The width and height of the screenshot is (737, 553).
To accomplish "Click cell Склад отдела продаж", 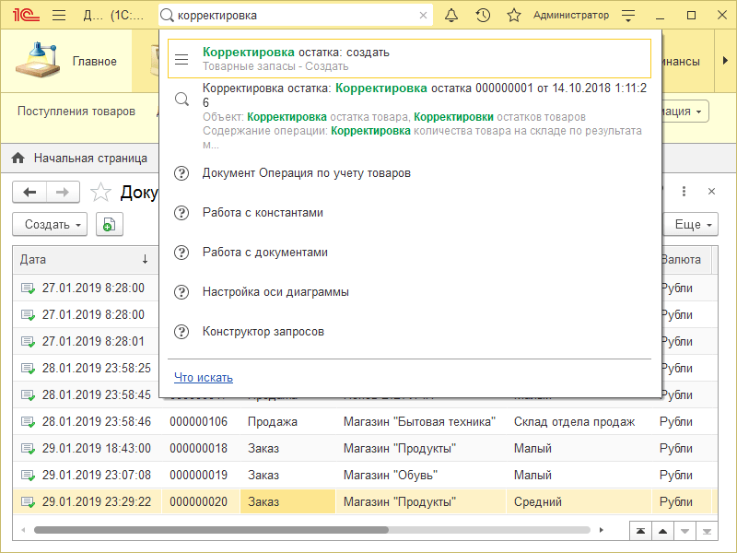I will pos(574,422).
